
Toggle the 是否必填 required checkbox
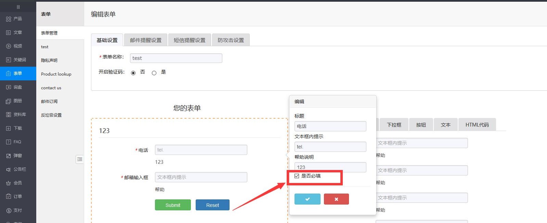(297, 176)
